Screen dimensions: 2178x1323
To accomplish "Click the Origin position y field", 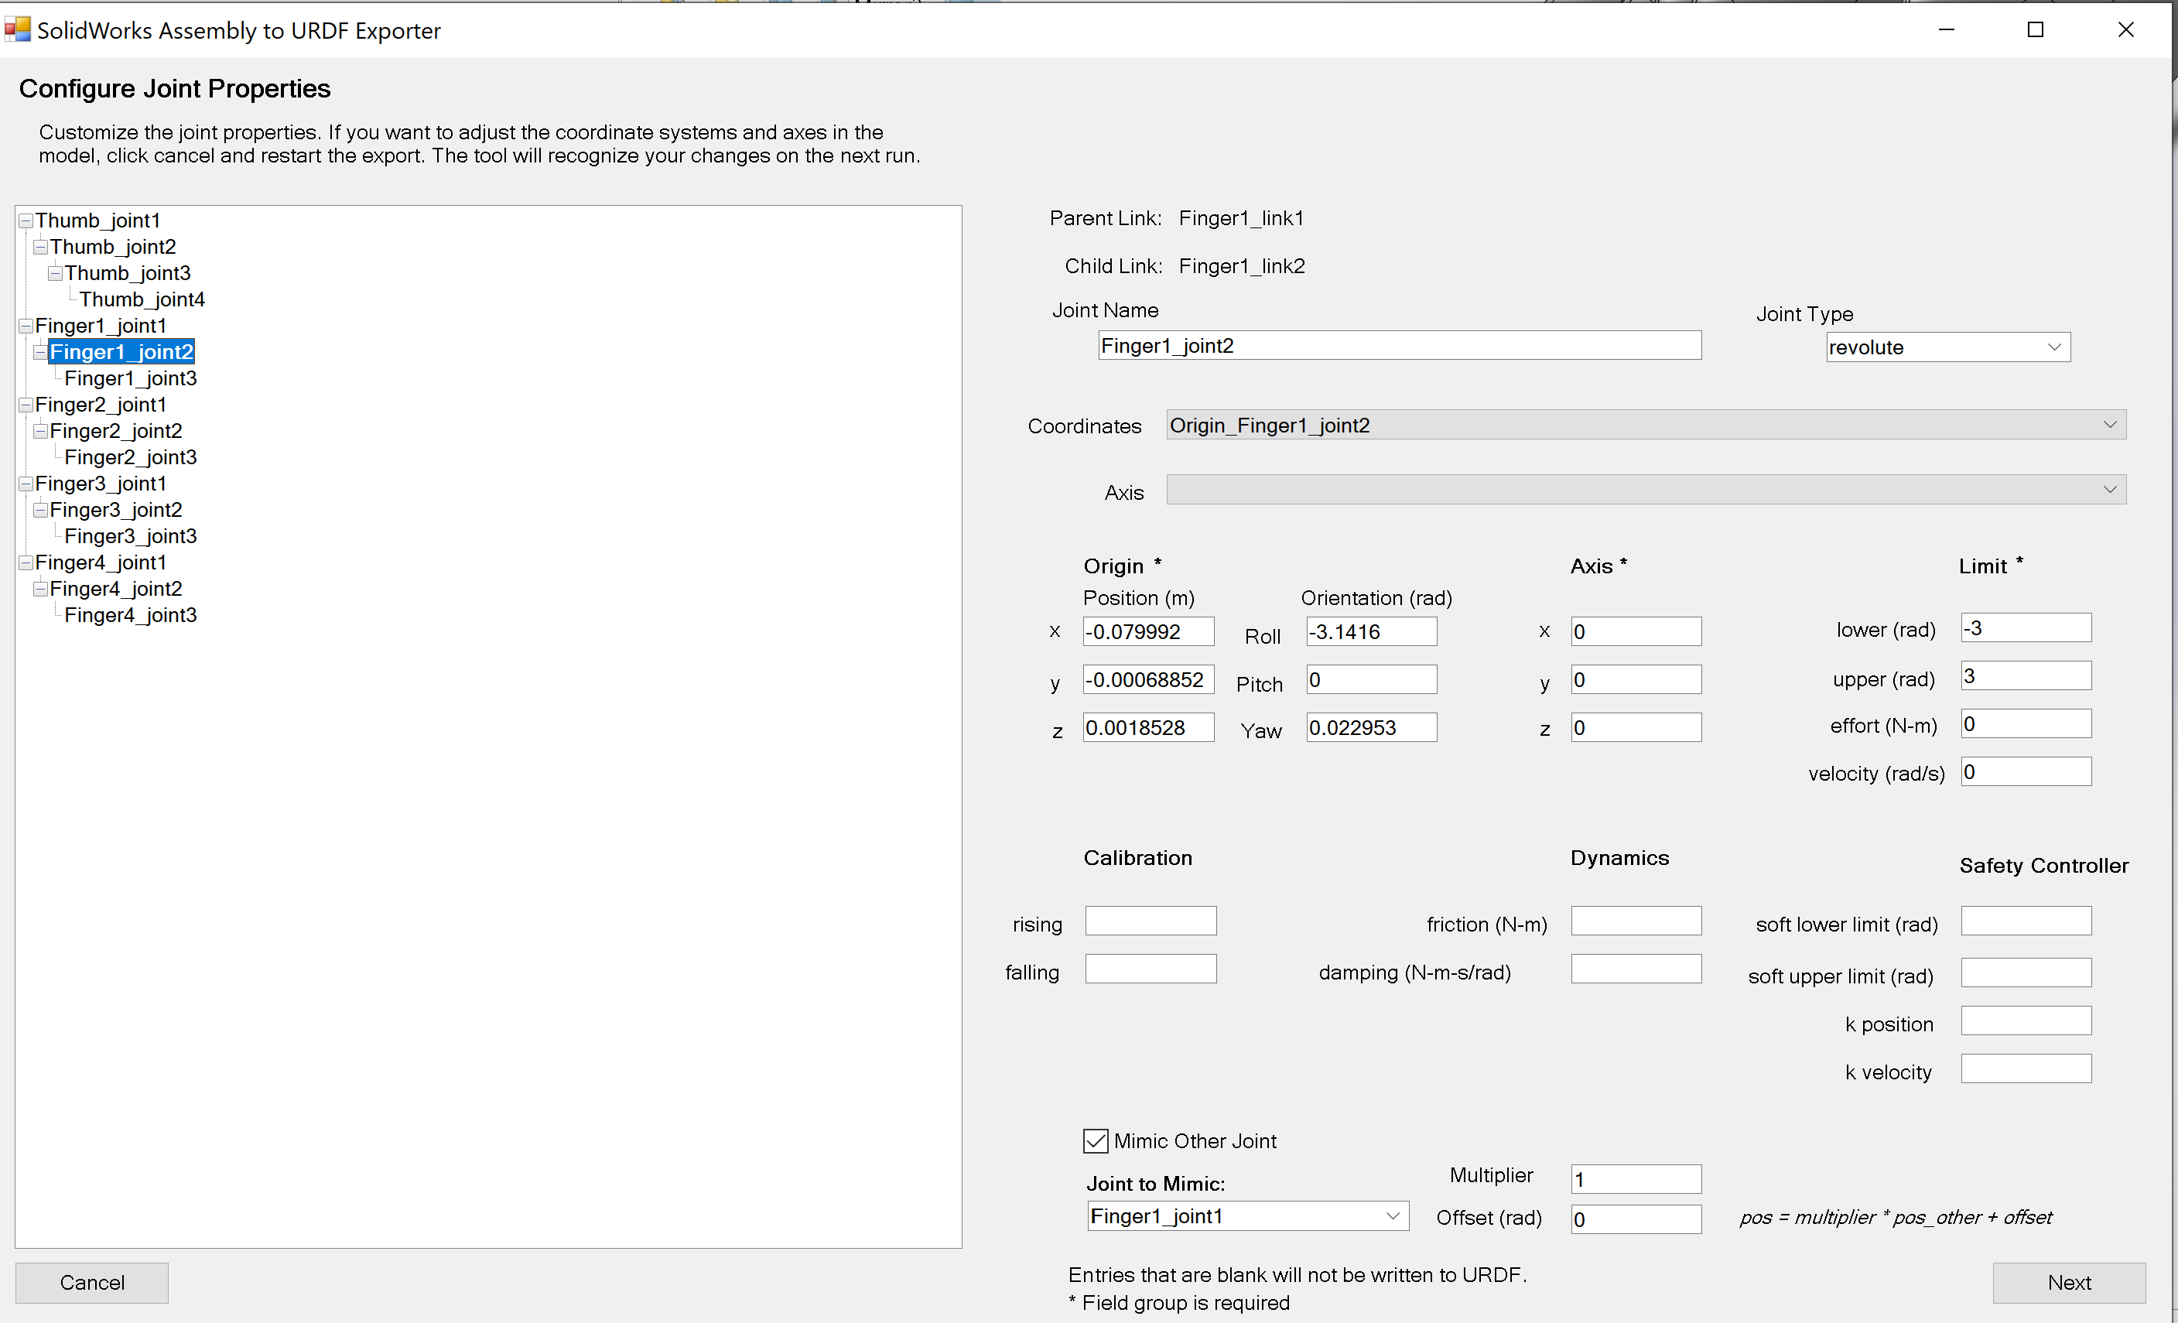I will coord(1148,679).
